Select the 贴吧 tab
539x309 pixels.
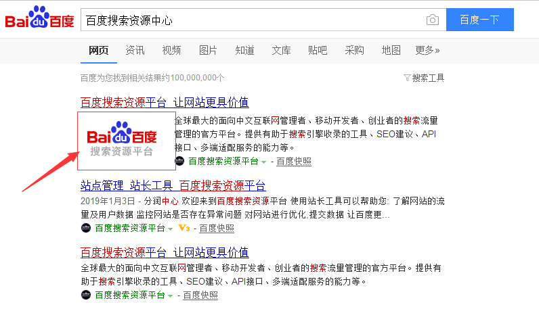click(x=318, y=50)
